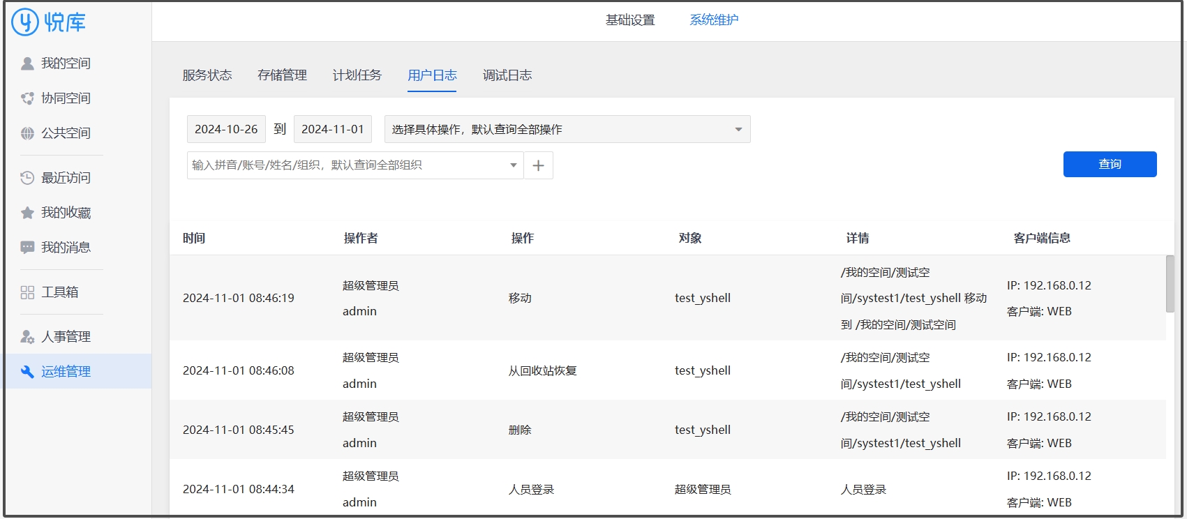The width and height of the screenshot is (1187, 519).
Task: Click the log table vertical scrollbar
Action: click(x=1170, y=283)
